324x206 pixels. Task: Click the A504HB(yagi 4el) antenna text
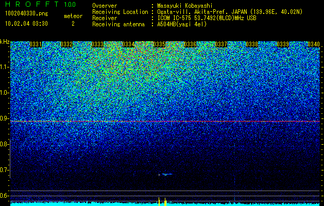pyautogui.click(x=182, y=24)
